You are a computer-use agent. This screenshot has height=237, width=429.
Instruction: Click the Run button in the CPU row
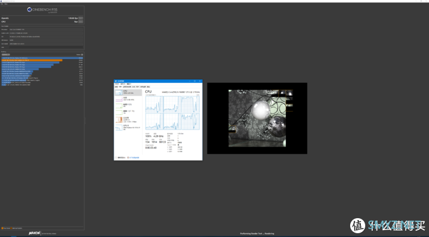81,21
